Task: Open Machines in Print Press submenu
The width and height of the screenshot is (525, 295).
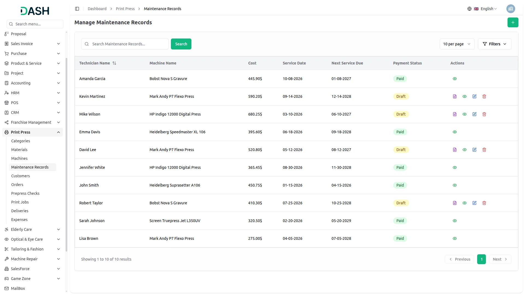Action: click(x=19, y=158)
